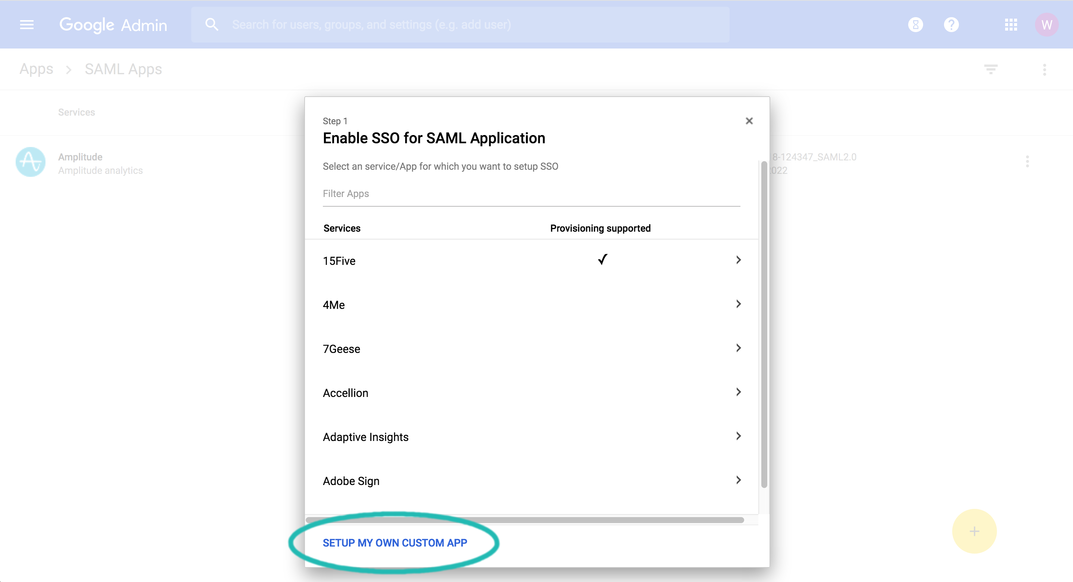1073x582 pixels.
Task: Expand the 4Me service entry
Action: pyautogui.click(x=739, y=304)
